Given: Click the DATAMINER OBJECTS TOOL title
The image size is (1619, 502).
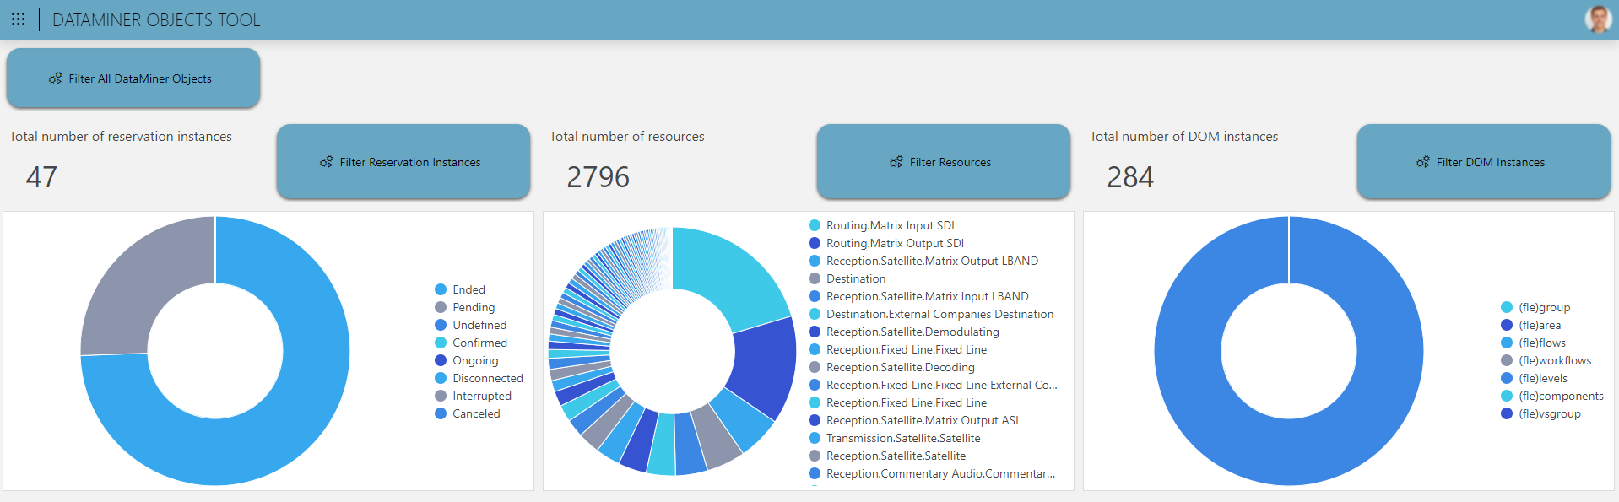Looking at the screenshot, I should [x=156, y=20].
